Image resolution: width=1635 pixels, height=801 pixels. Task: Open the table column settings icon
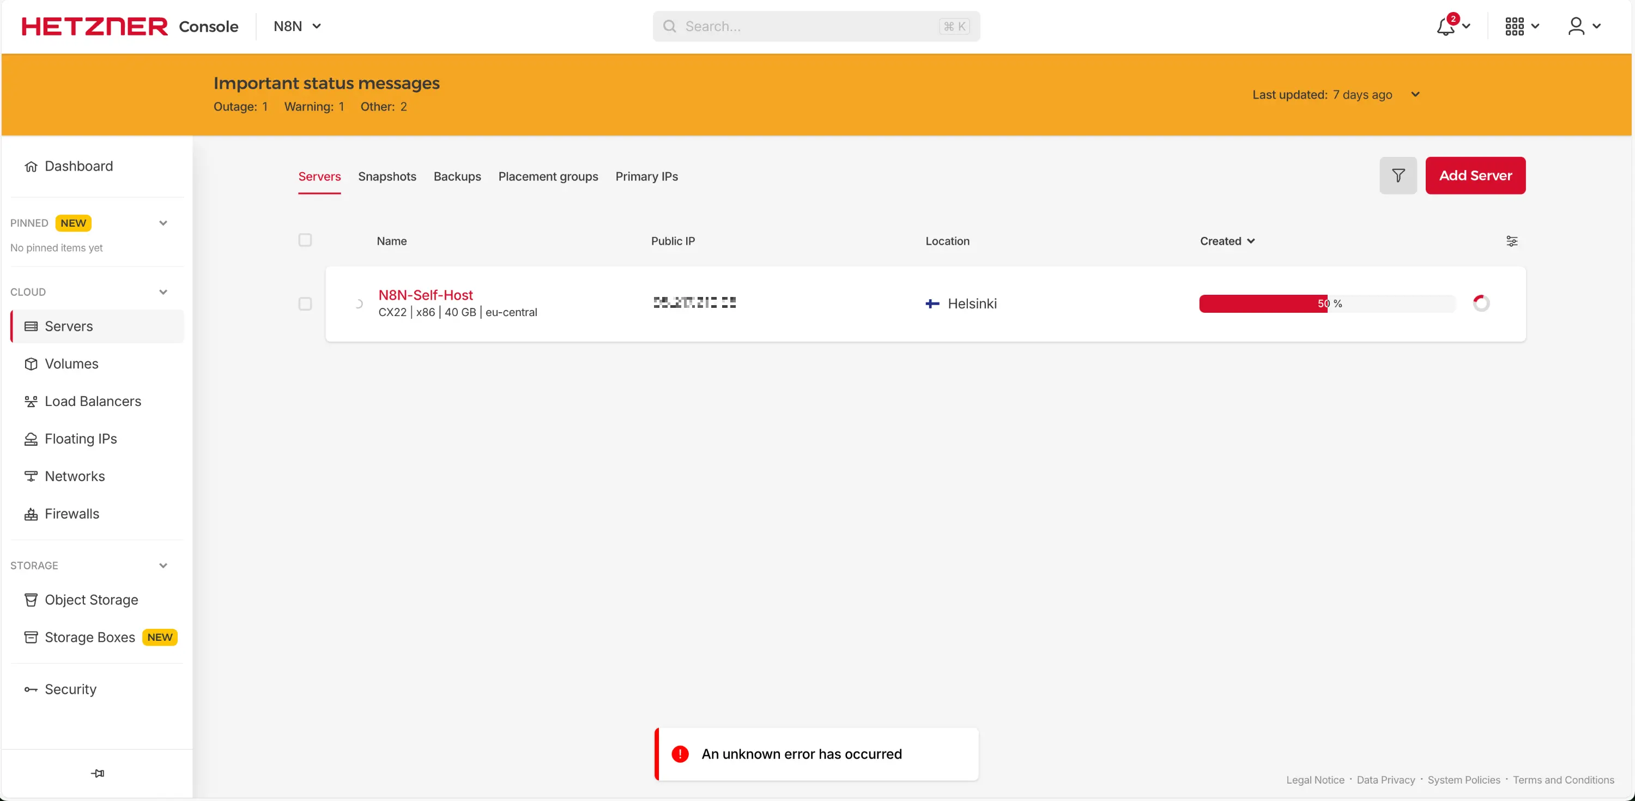click(x=1512, y=241)
